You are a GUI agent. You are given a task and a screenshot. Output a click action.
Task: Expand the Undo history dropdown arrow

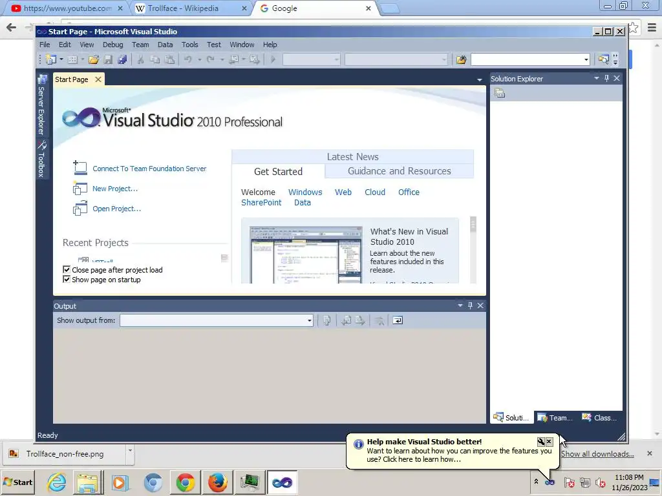pos(199,60)
